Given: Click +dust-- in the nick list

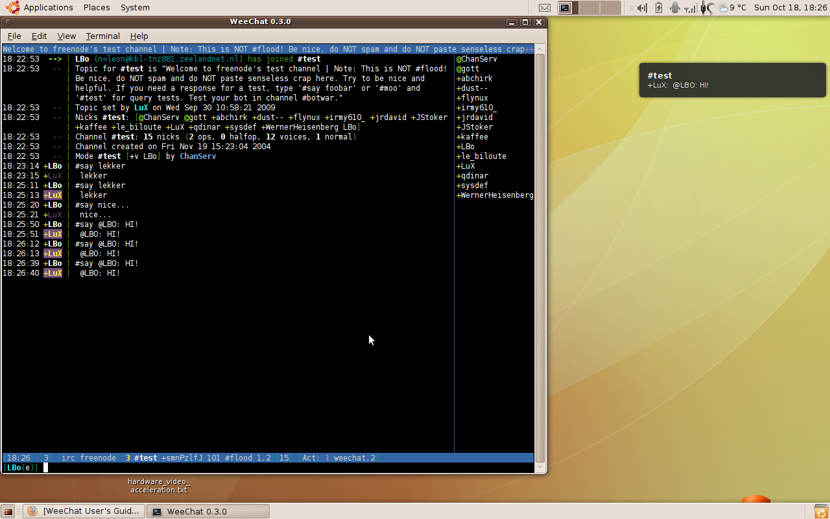Looking at the screenshot, I should click(472, 88).
